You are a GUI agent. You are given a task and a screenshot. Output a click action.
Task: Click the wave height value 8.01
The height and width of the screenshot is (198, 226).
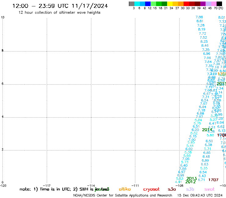(x=222, y=17)
